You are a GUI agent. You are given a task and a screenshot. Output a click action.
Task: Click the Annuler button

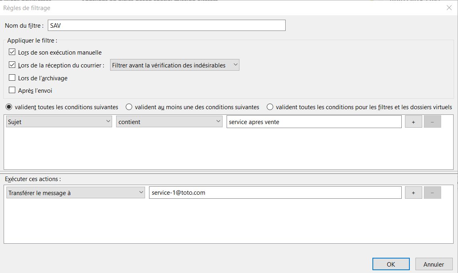point(433,264)
